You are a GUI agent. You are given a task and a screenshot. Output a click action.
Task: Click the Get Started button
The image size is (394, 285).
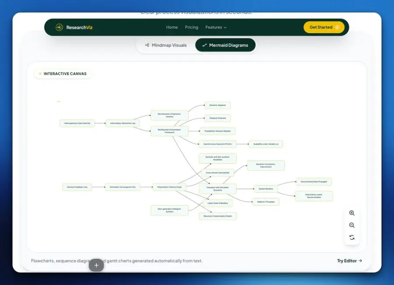pyautogui.click(x=324, y=27)
